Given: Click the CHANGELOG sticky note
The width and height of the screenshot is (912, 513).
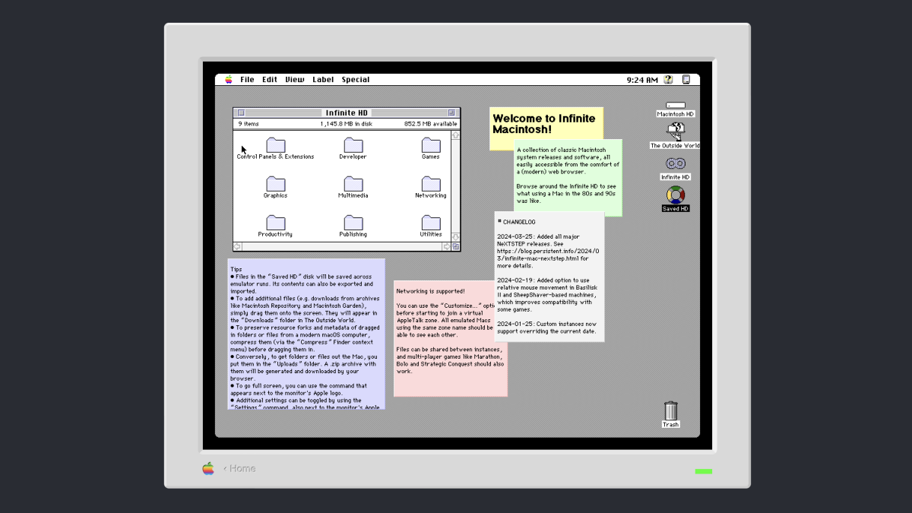Looking at the screenshot, I should (x=549, y=277).
